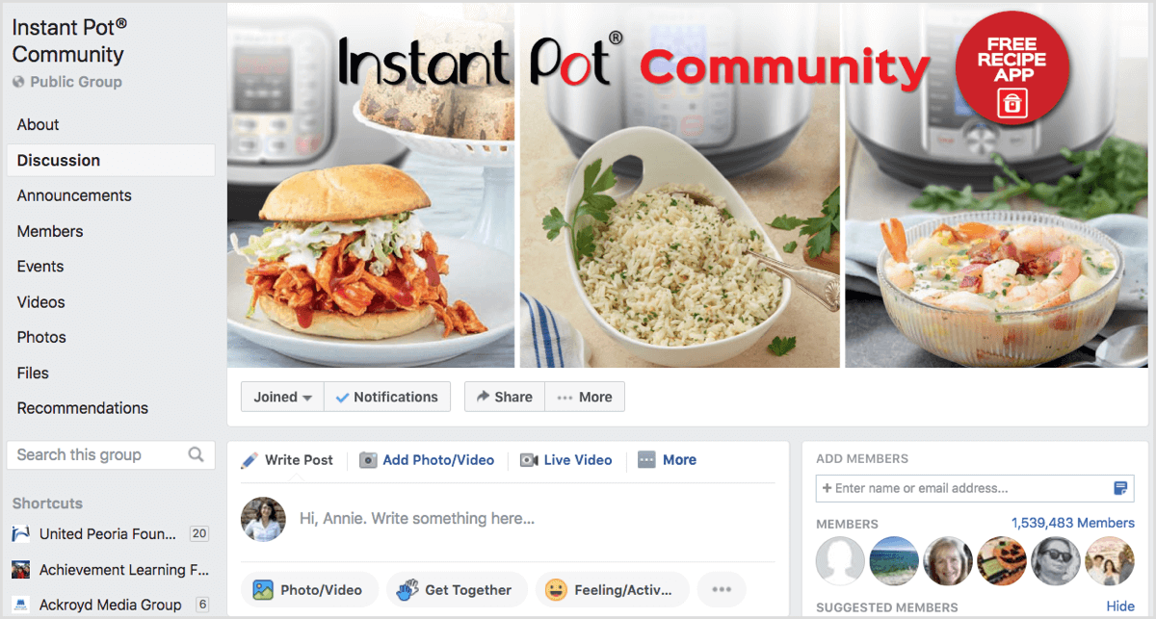1156x619 pixels.
Task: Click the Add Photo/Video camera icon
Action: coord(368,460)
